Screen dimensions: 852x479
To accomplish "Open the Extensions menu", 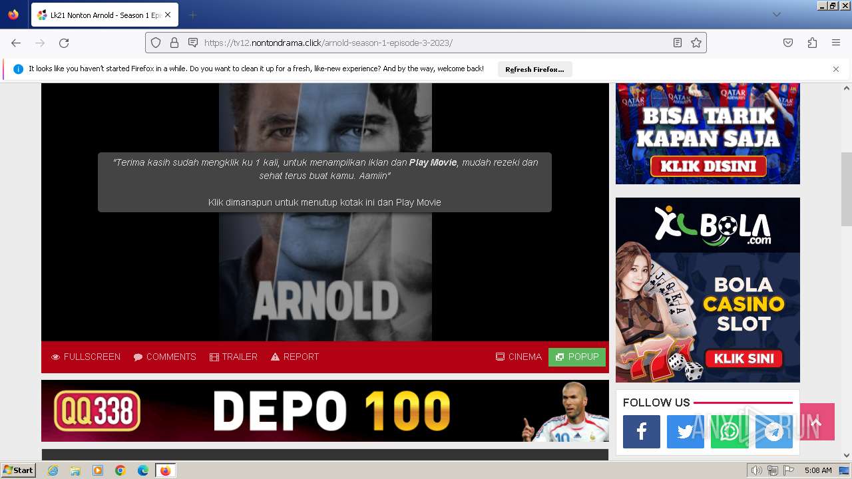I will 812,43.
